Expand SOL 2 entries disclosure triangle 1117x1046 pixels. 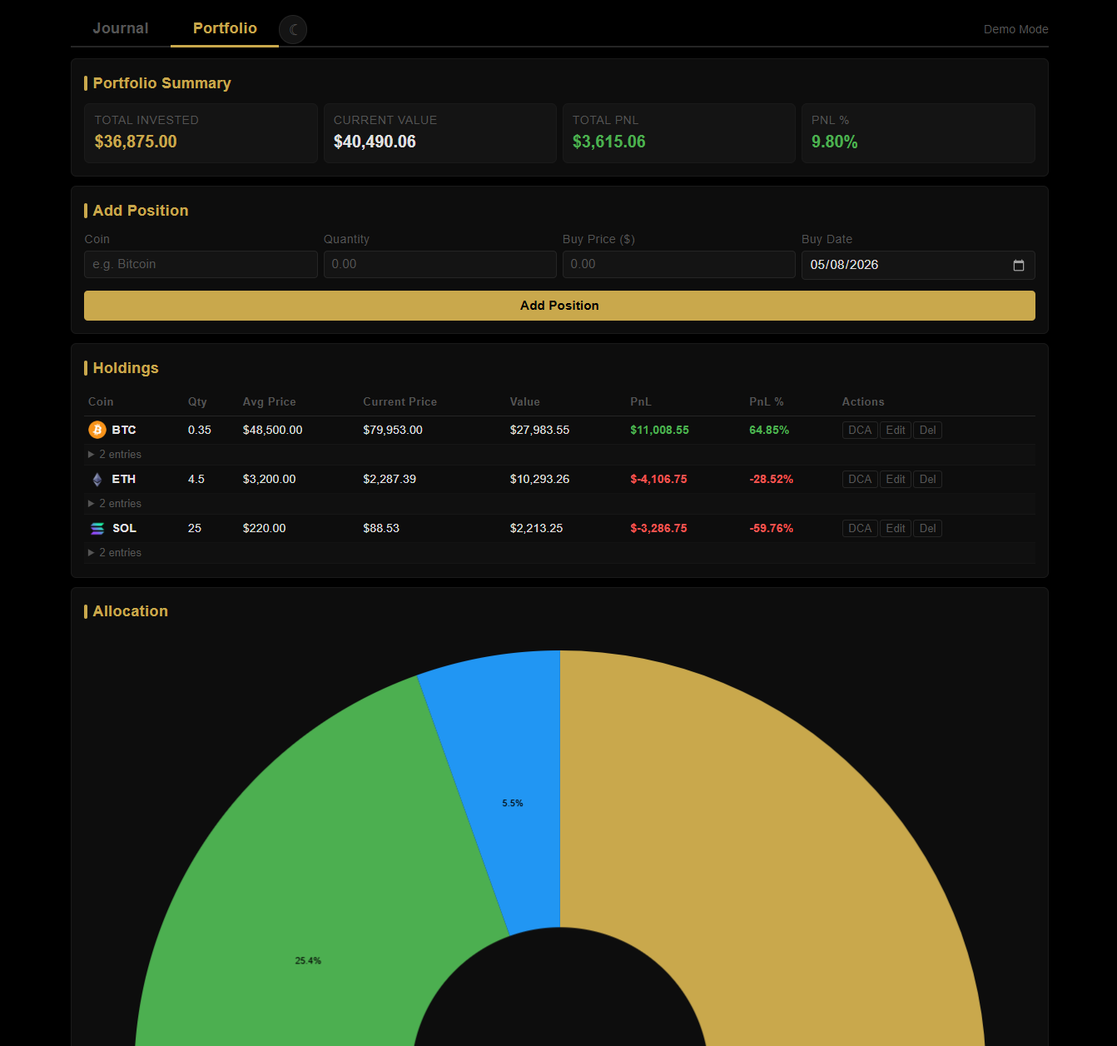[x=92, y=552]
